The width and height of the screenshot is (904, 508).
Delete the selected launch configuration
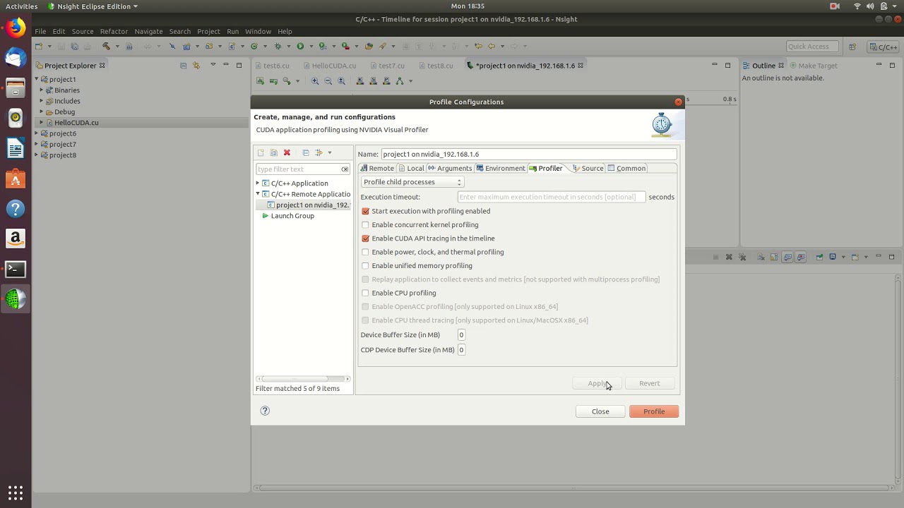287,152
